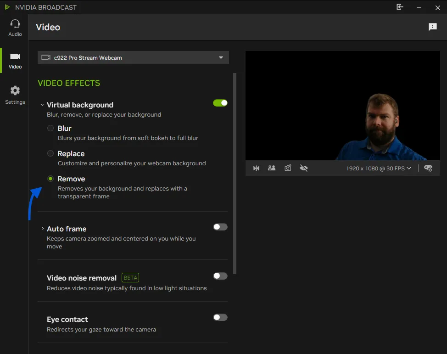This screenshot has width=447, height=354.
Task: Select the Blur radio option
Action: tap(50, 128)
